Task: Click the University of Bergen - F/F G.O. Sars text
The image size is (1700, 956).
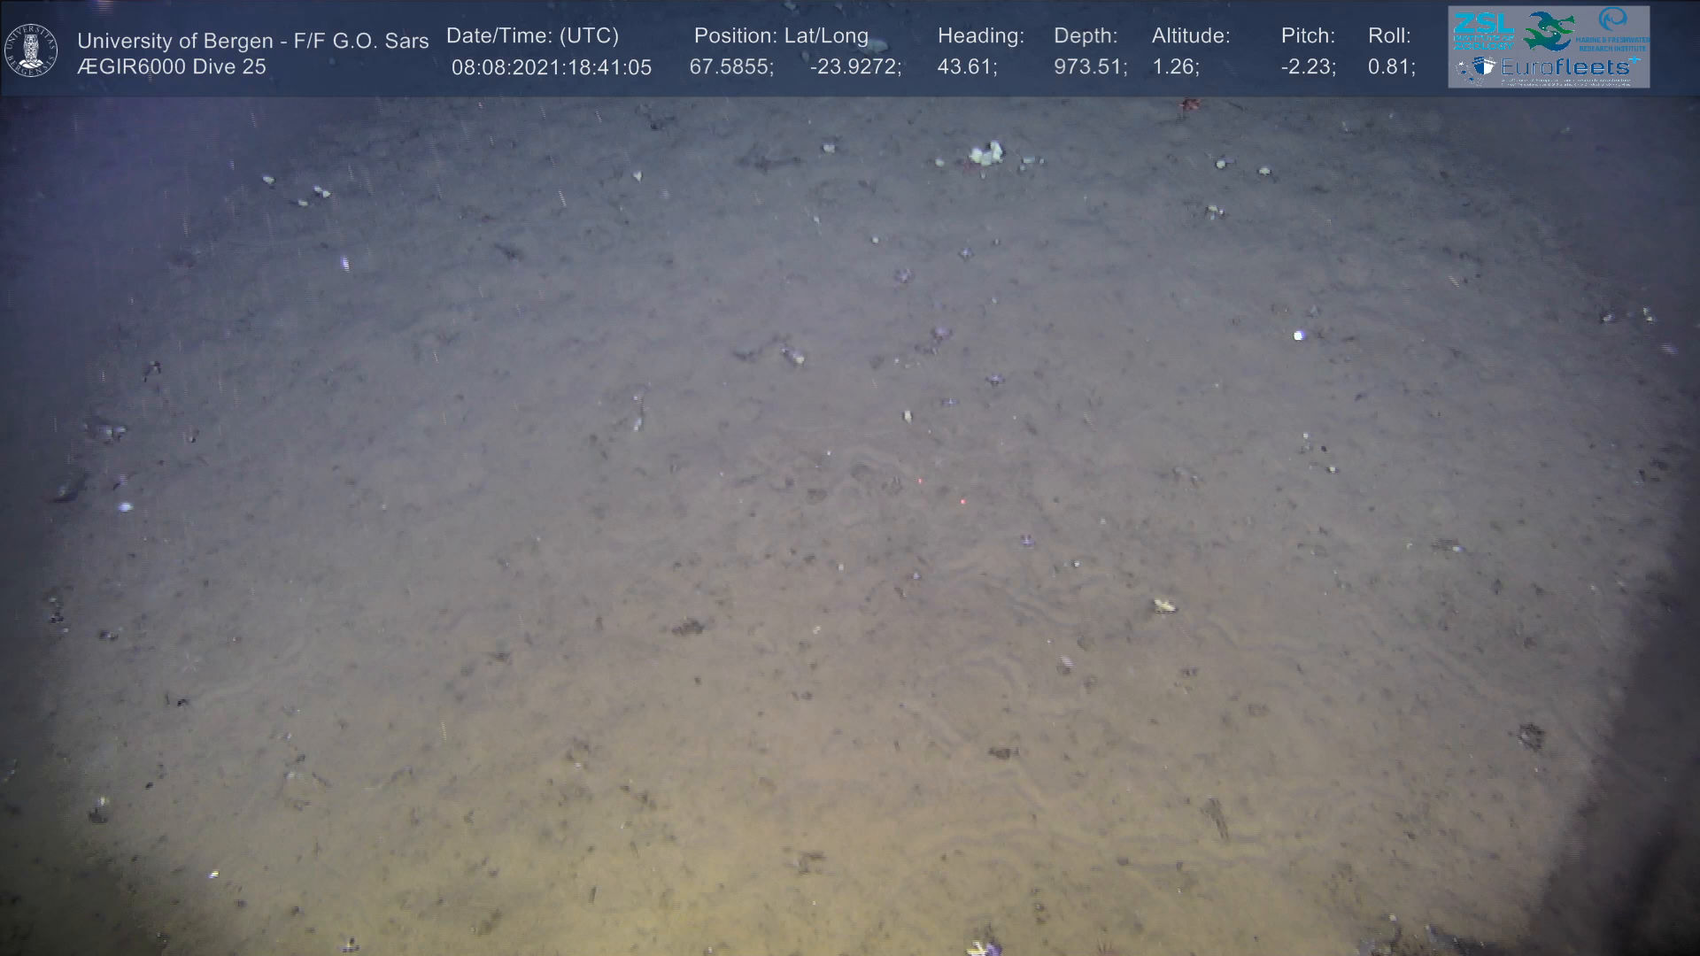Action: (x=252, y=41)
